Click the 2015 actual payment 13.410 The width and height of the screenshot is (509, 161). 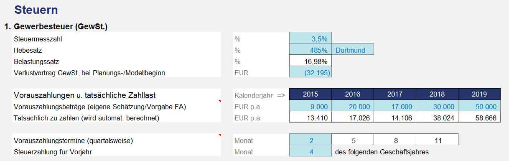pyautogui.click(x=310, y=118)
